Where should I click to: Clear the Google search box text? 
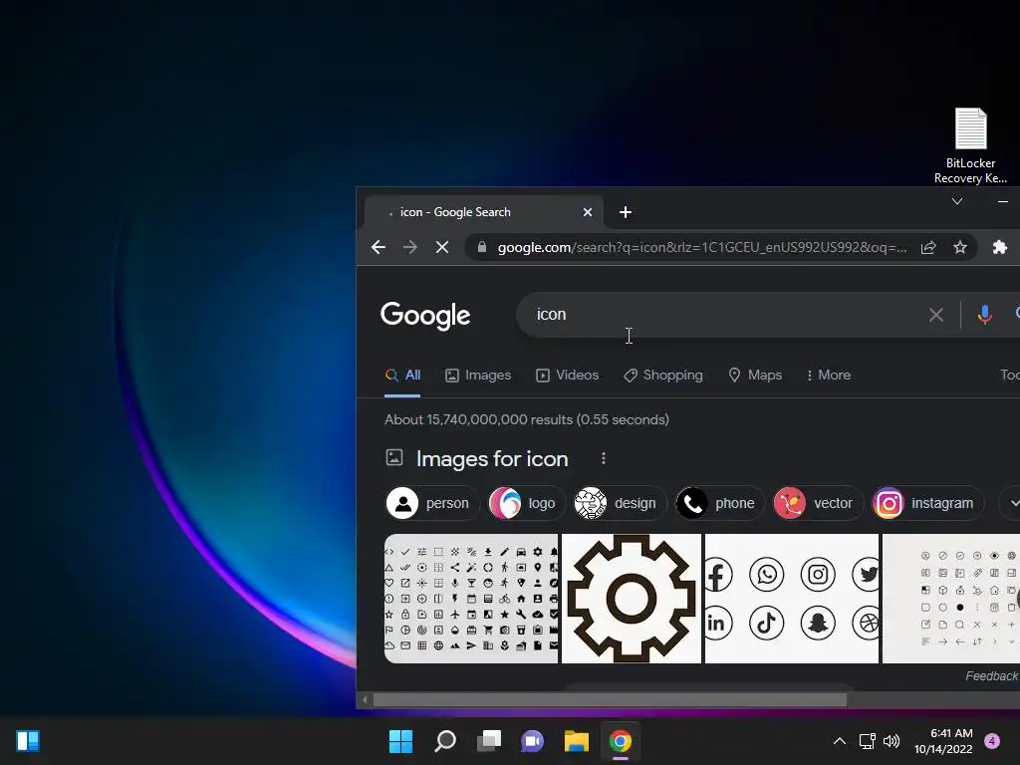[936, 315]
